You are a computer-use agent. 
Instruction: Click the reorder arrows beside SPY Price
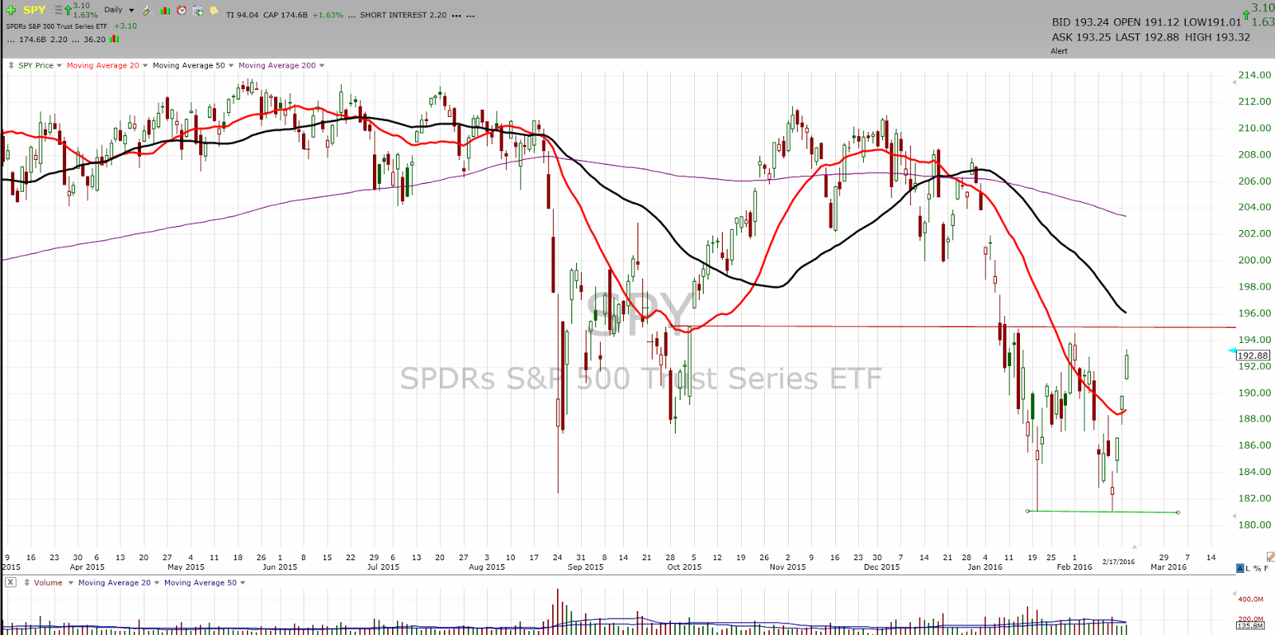(11, 65)
